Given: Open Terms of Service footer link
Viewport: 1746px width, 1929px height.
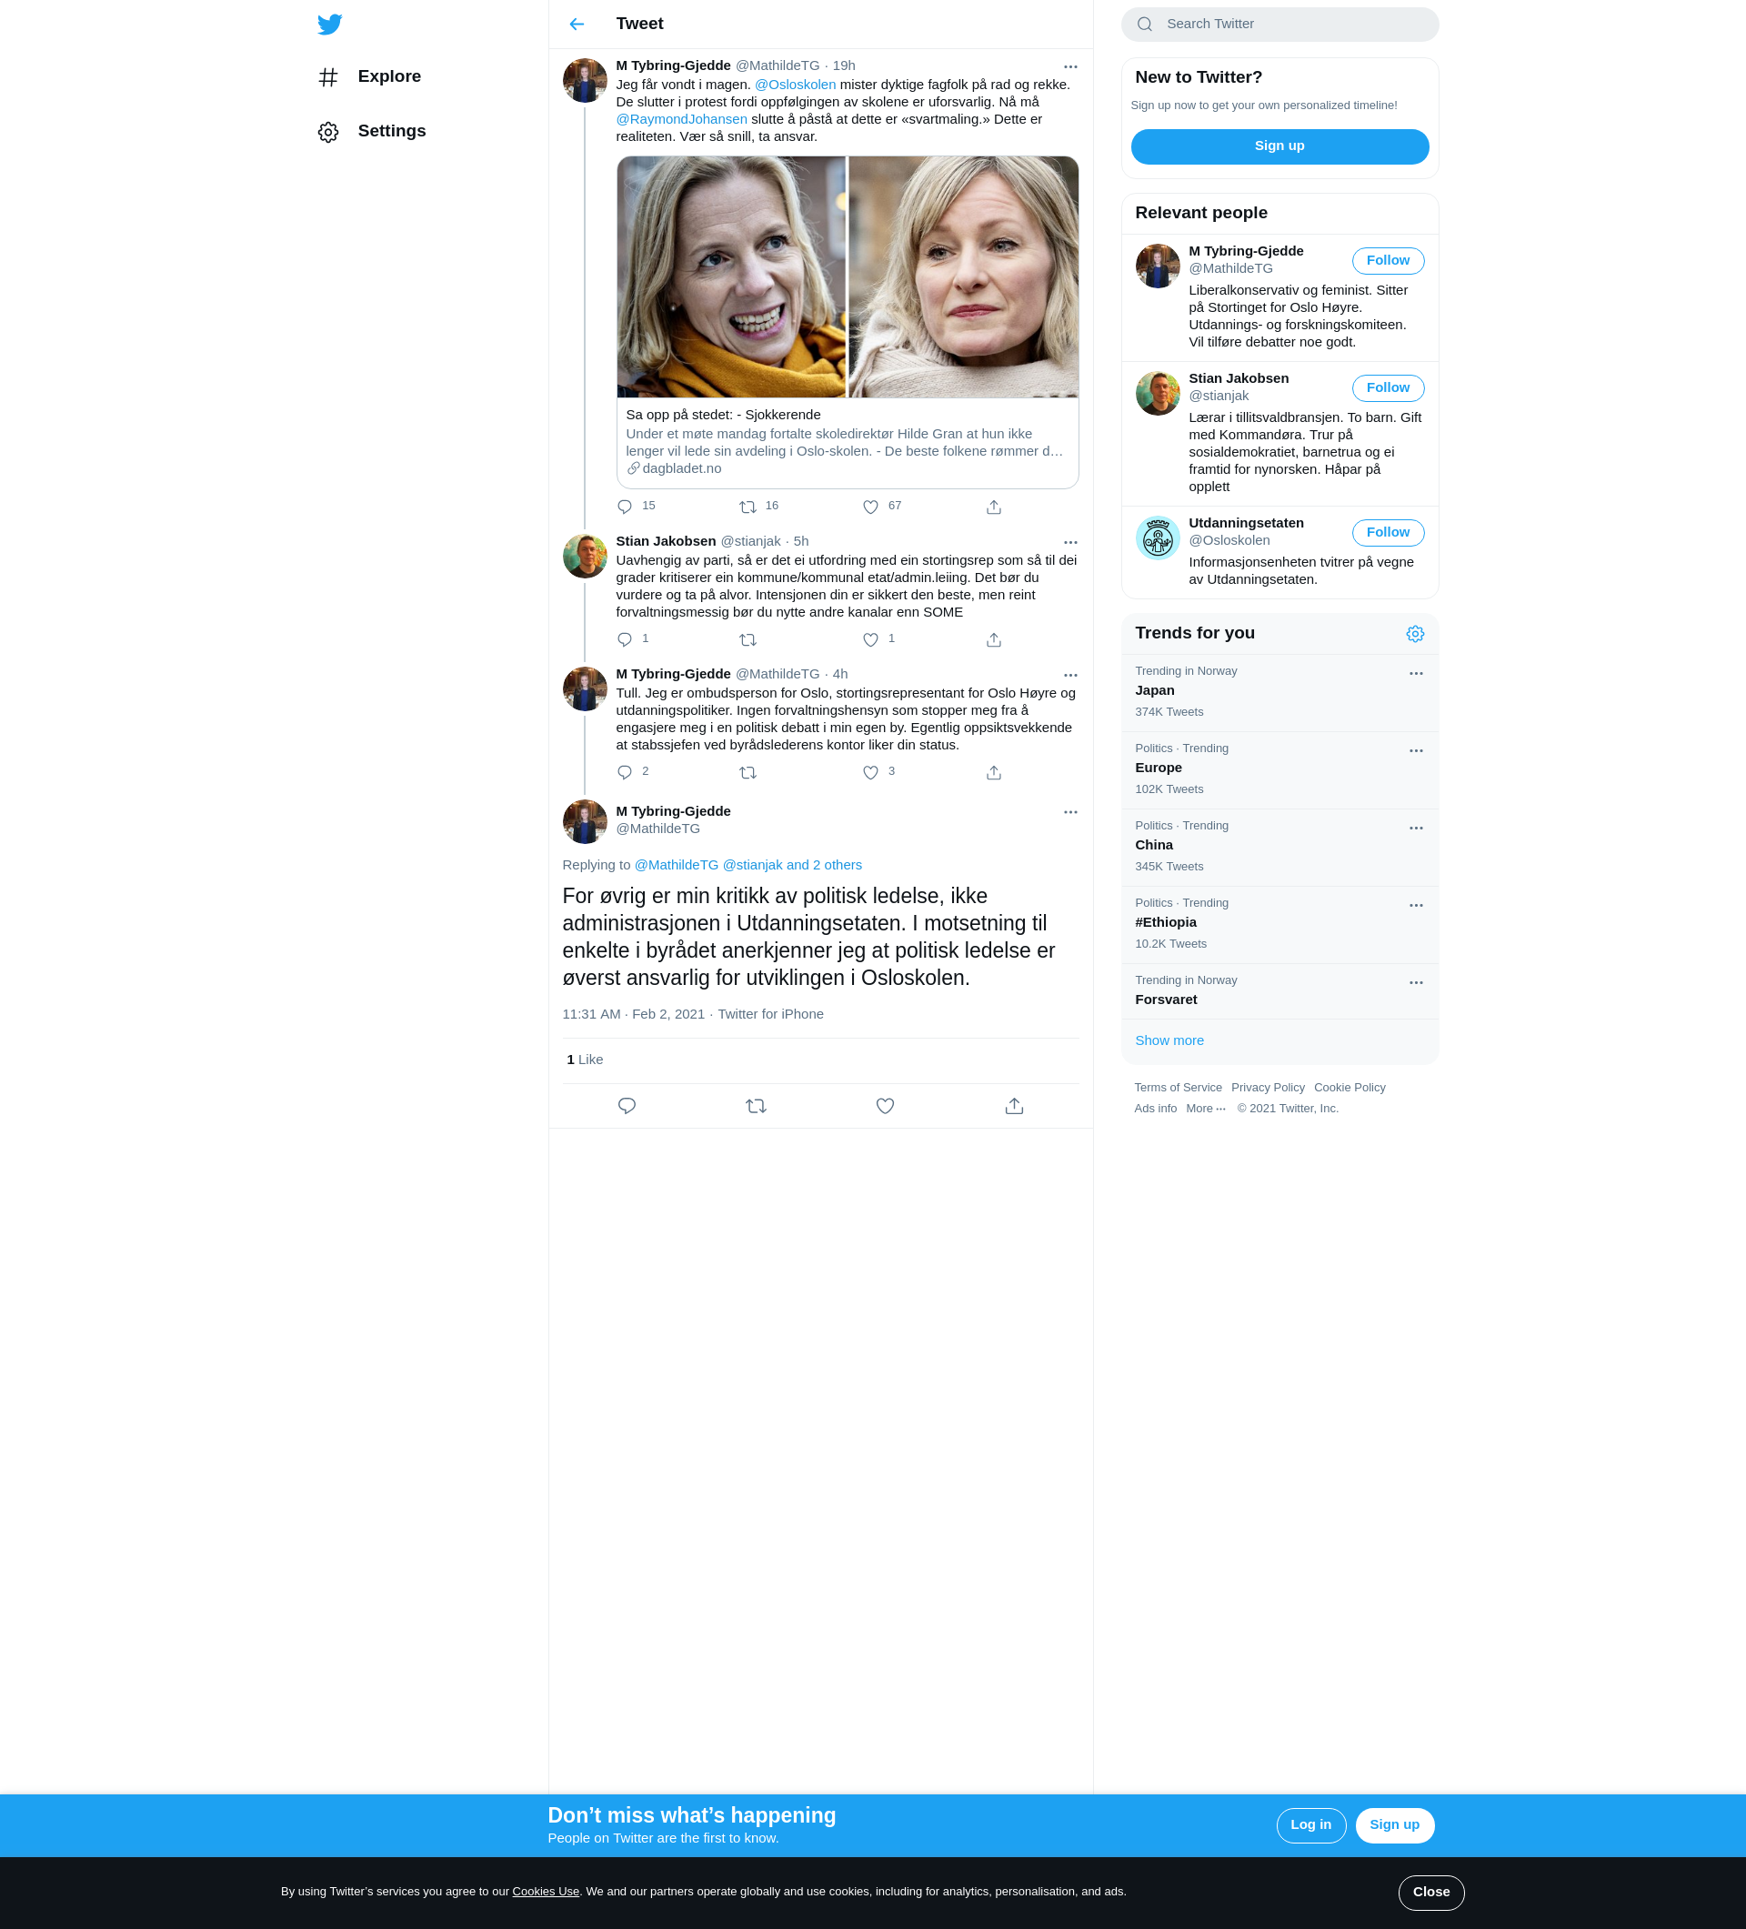Looking at the screenshot, I should coord(1178,1088).
